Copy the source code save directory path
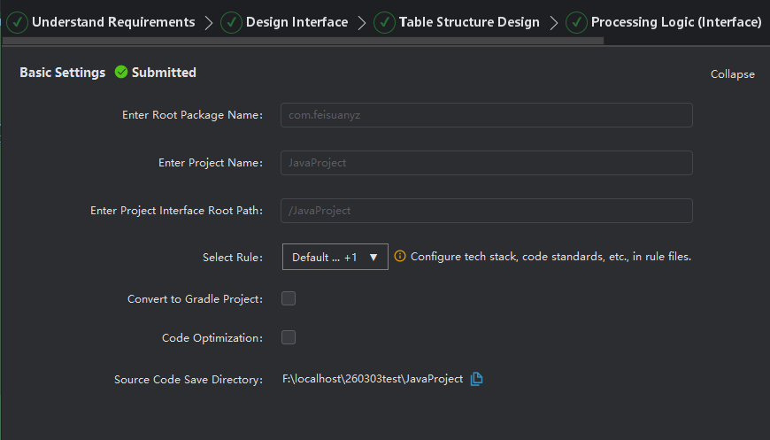Image resolution: width=770 pixels, height=440 pixels. [x=477, y=379]
